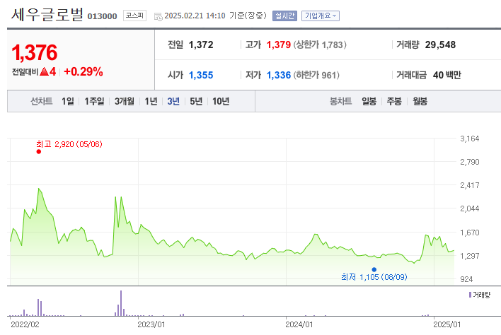Click the 3,164 price axis label
This screenshot has height=335, width=501.
[x=470, y=139]
